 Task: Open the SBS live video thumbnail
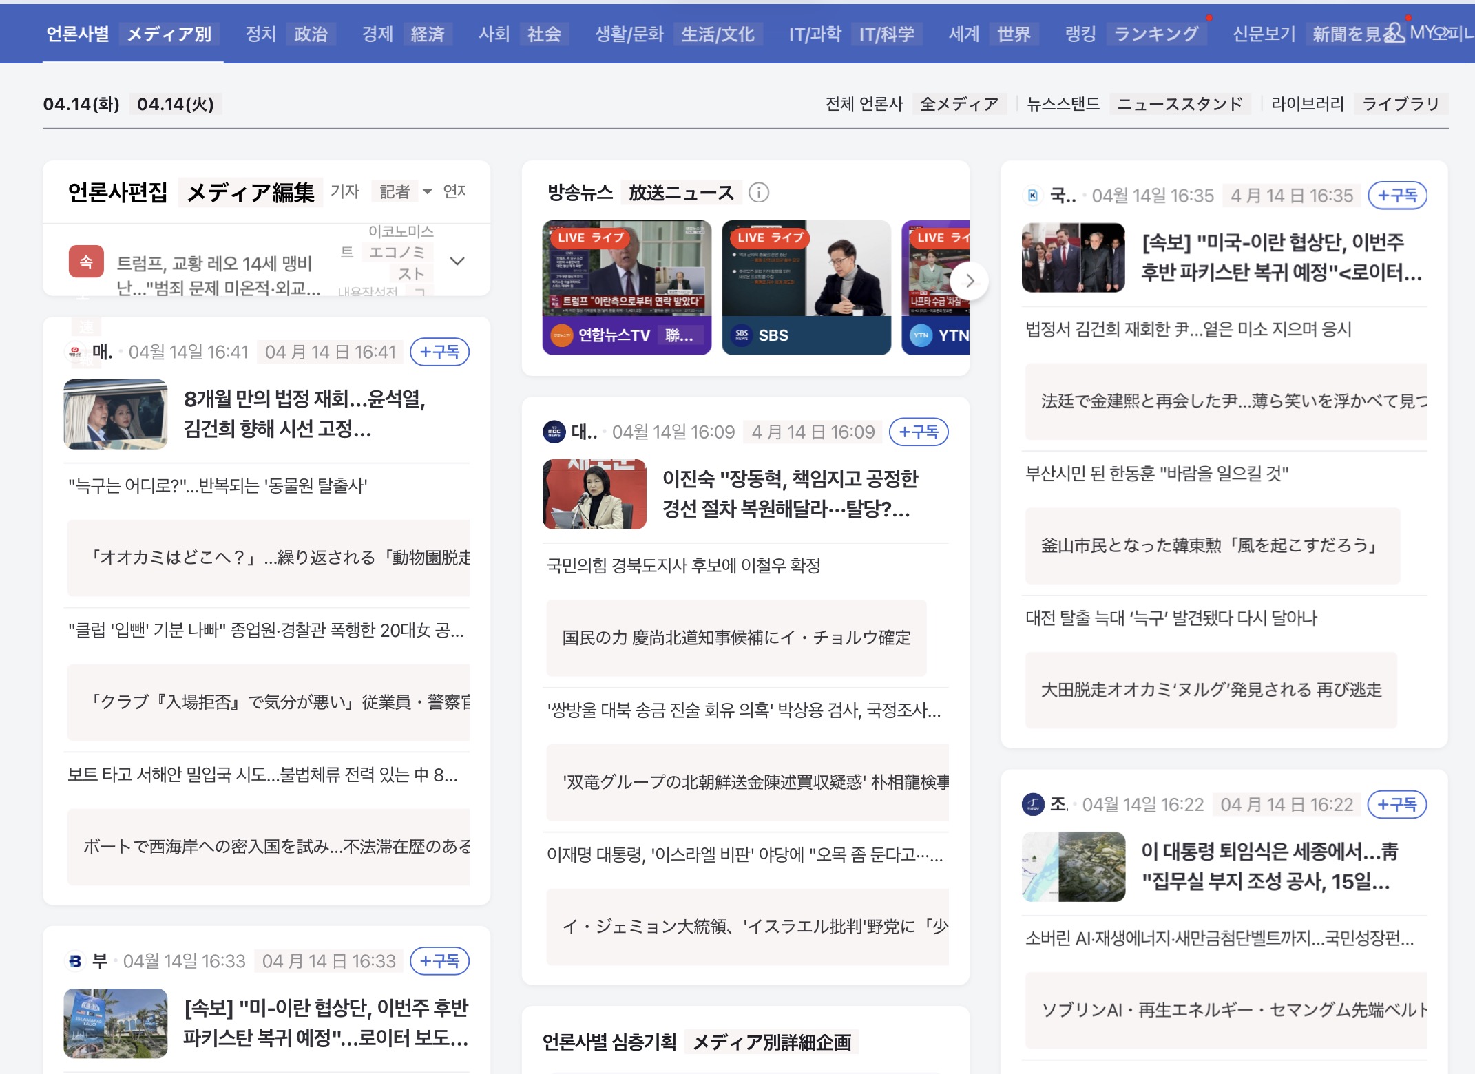[806, 268]
